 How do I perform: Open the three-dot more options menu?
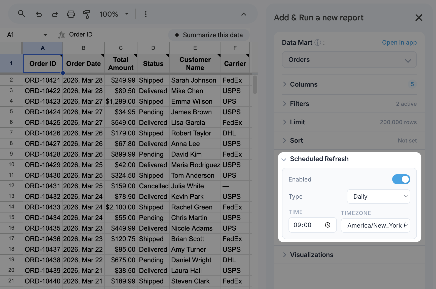pyautogui.click(x=146, y=14)
